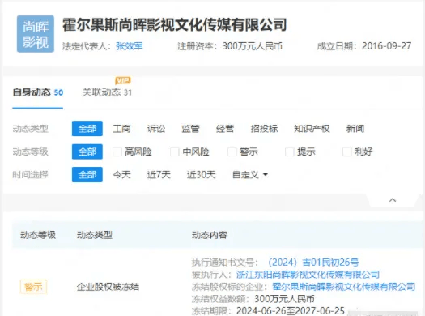This screenshot has width=425, height=316.
Task: Switch to the 关联动态 tab
Action: coord(107,92)
